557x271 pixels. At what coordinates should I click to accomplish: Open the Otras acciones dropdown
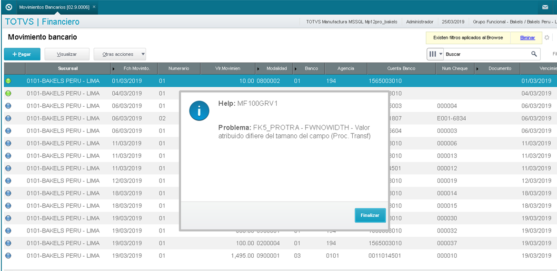[x=119, y=54]
